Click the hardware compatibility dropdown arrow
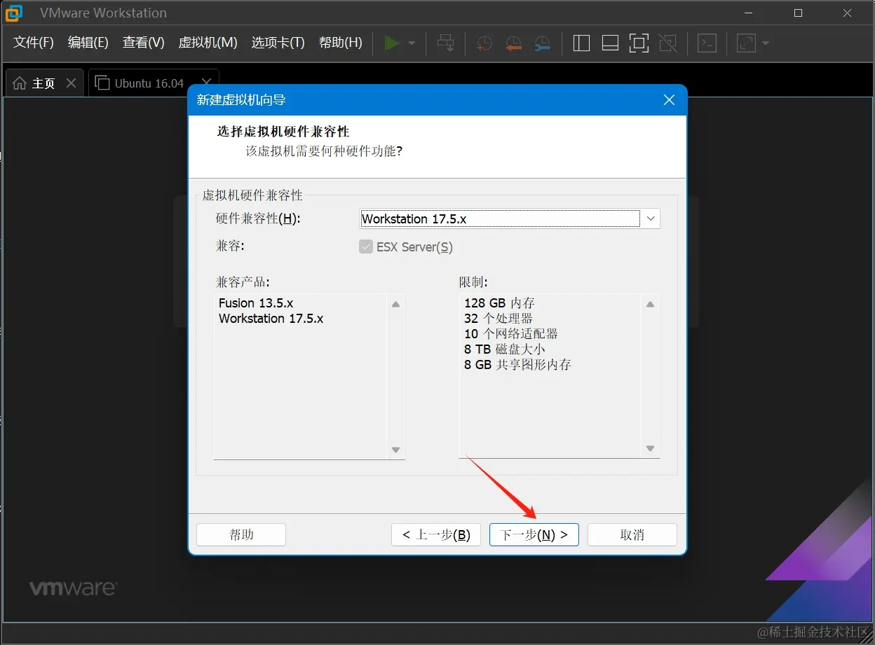875x645 pixels. (651, 219)
